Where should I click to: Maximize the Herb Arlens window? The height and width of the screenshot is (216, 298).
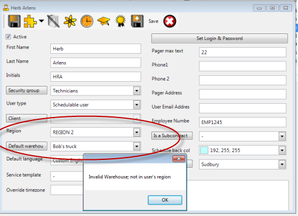coord(272,8)
